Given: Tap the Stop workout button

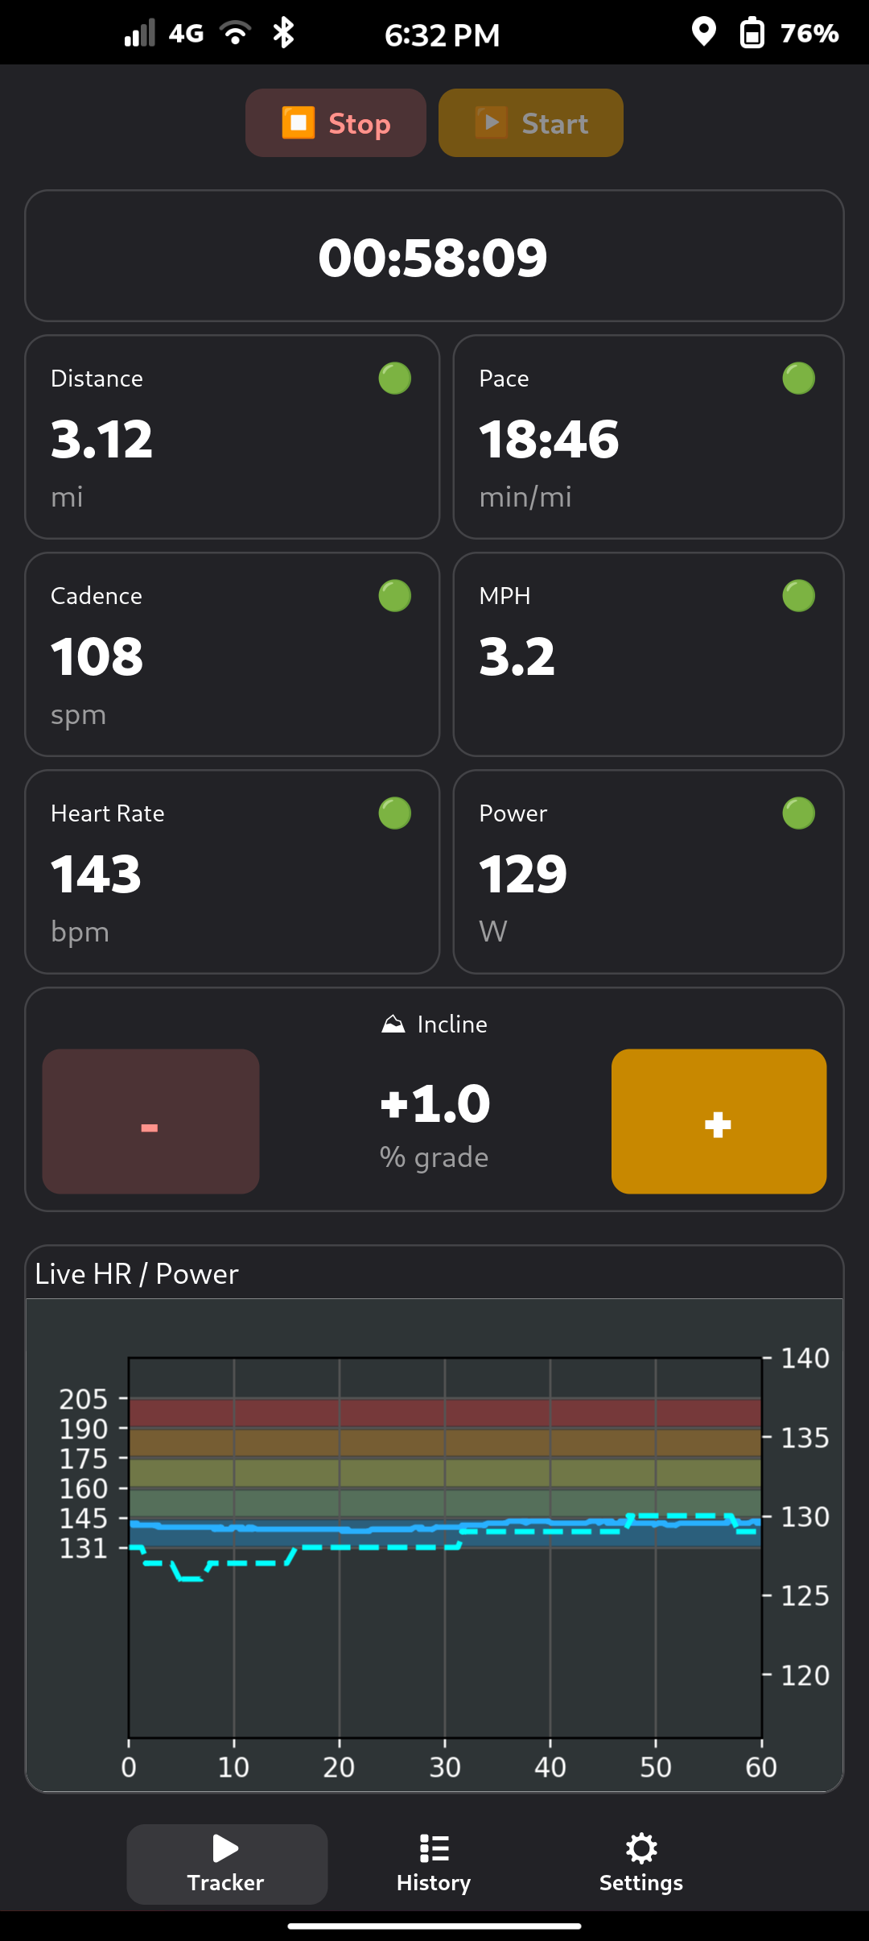Looking at the screenshot, I should 336,123.
